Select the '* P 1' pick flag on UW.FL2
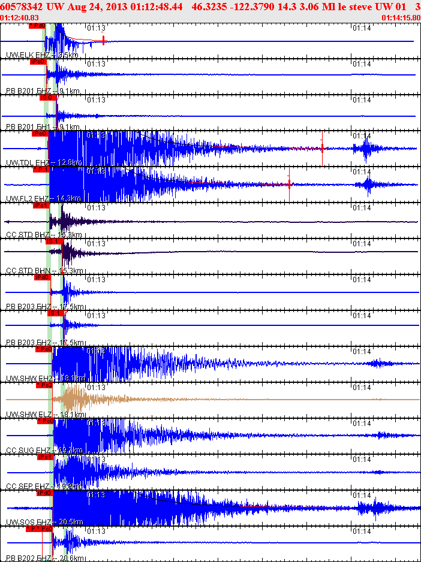Viewport: 421px width, 562px height. coord(41,170)
